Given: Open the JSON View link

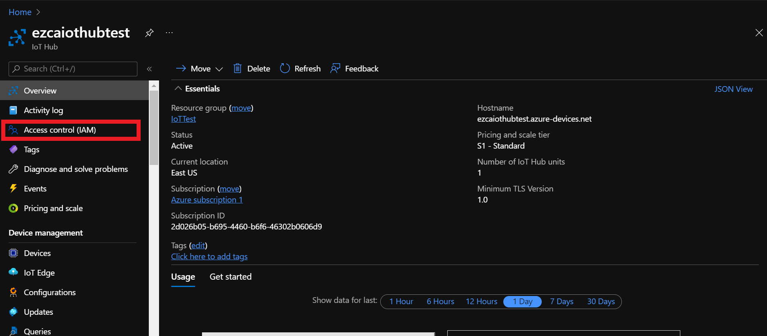Looking at the screenshot, I should tap(733, 89).
